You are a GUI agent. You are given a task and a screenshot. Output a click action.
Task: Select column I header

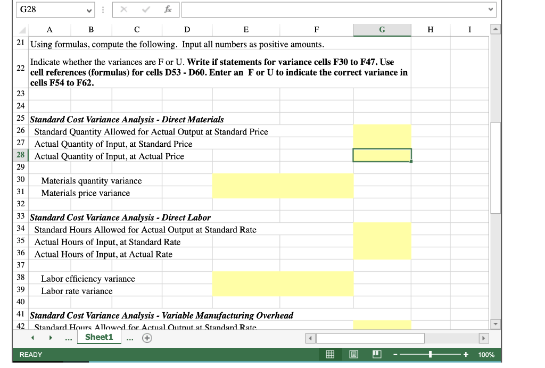pyautogui.click(x=469, y=30)
